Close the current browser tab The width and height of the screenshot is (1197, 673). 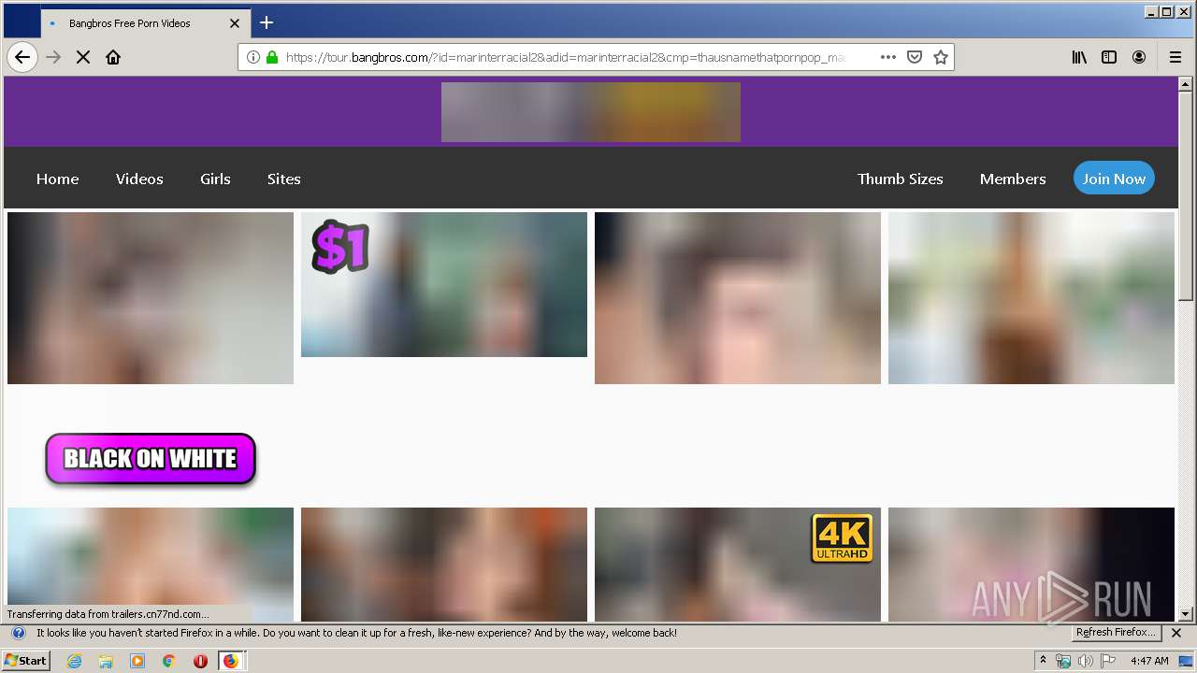[x=235, y=23]
